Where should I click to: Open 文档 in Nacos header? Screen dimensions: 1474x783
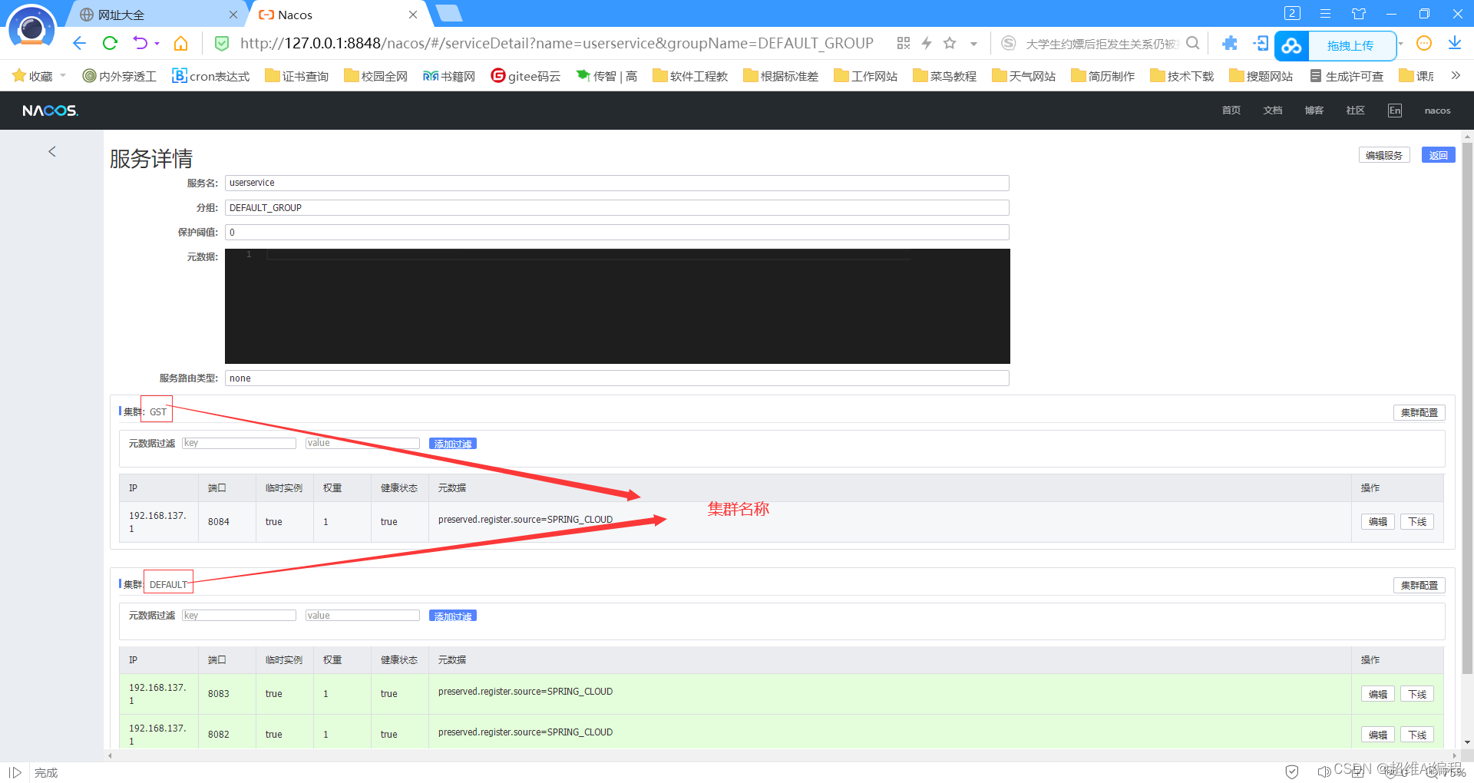point(1273,111)
